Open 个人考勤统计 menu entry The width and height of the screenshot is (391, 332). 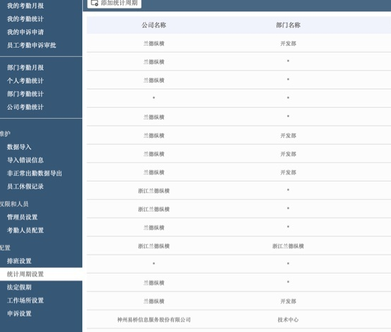(x=25, y=81)
